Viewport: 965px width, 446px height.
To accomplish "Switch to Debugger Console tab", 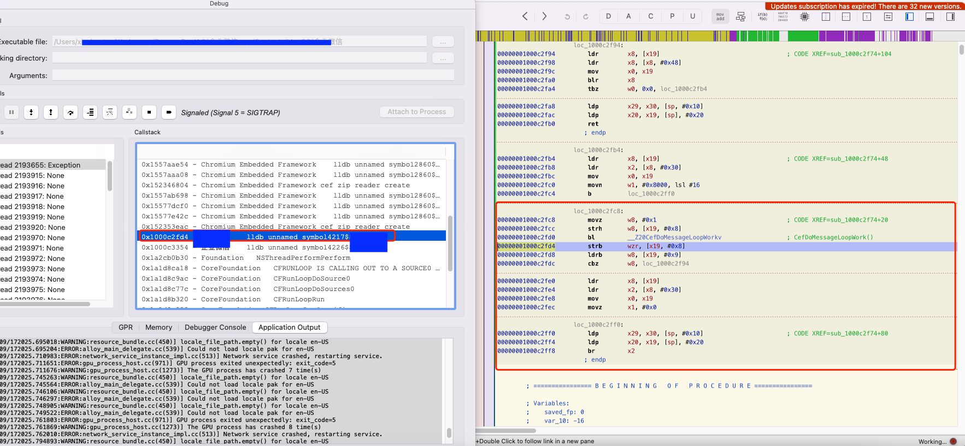I will coord(215,328).
